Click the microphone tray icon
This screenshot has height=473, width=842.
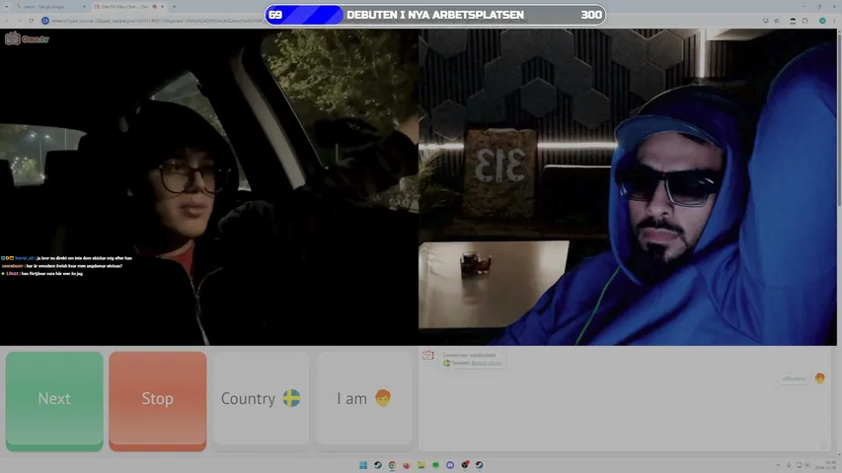click(789, 465)
